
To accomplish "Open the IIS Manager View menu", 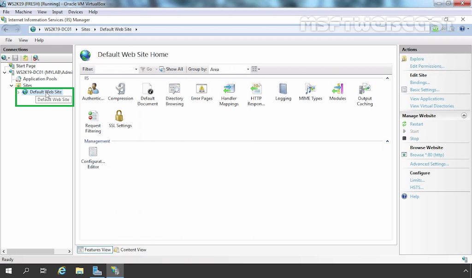I will 23,40.
